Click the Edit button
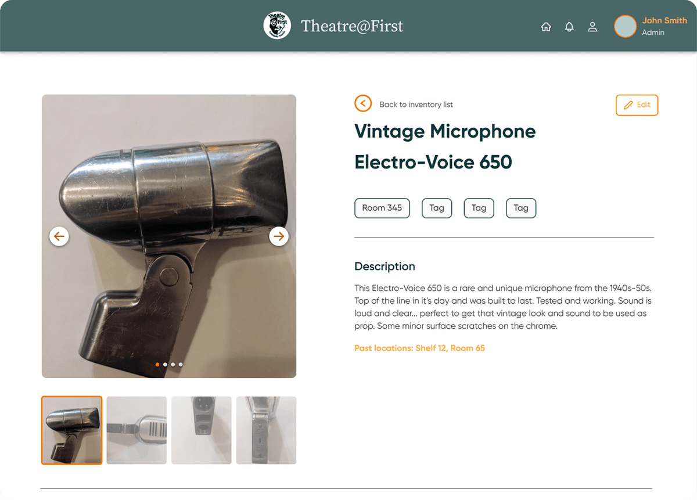This screenshot has height=500, width=697. (x=637, y=105)
